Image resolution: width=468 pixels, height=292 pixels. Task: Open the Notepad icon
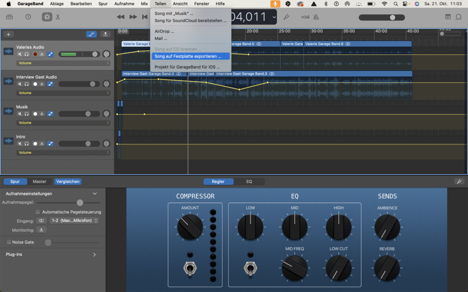coord(448,17)
